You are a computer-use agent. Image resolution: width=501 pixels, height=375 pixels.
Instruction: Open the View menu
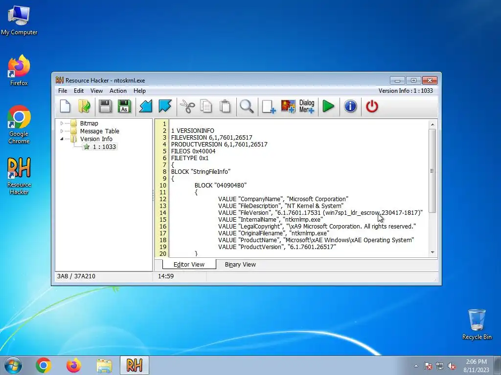96,90
